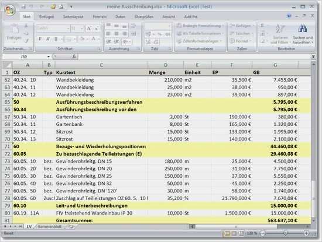This screenshot has height=242, width=322.
Task: Click the Office button logo
Action: coord(9,10)
